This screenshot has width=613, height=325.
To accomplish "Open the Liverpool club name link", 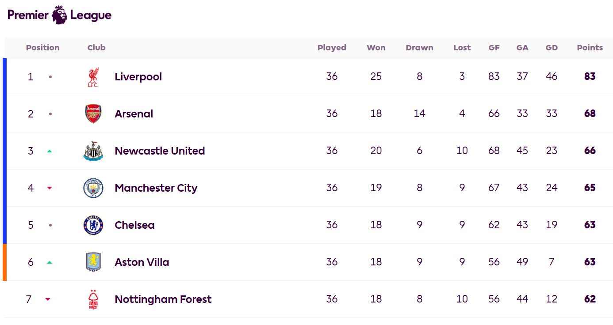I will click(x=138, y=77).
